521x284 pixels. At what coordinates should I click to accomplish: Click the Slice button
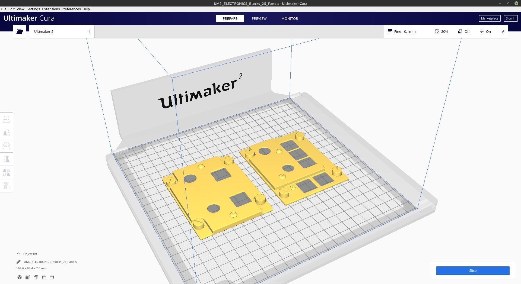click(473, 270)
